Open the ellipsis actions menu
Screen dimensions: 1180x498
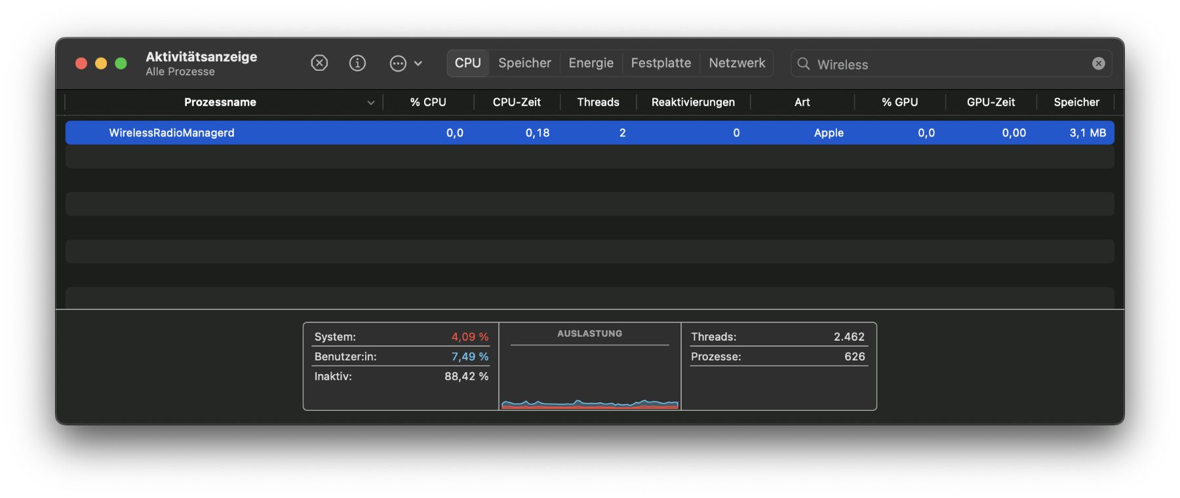(x=405, y=63)
